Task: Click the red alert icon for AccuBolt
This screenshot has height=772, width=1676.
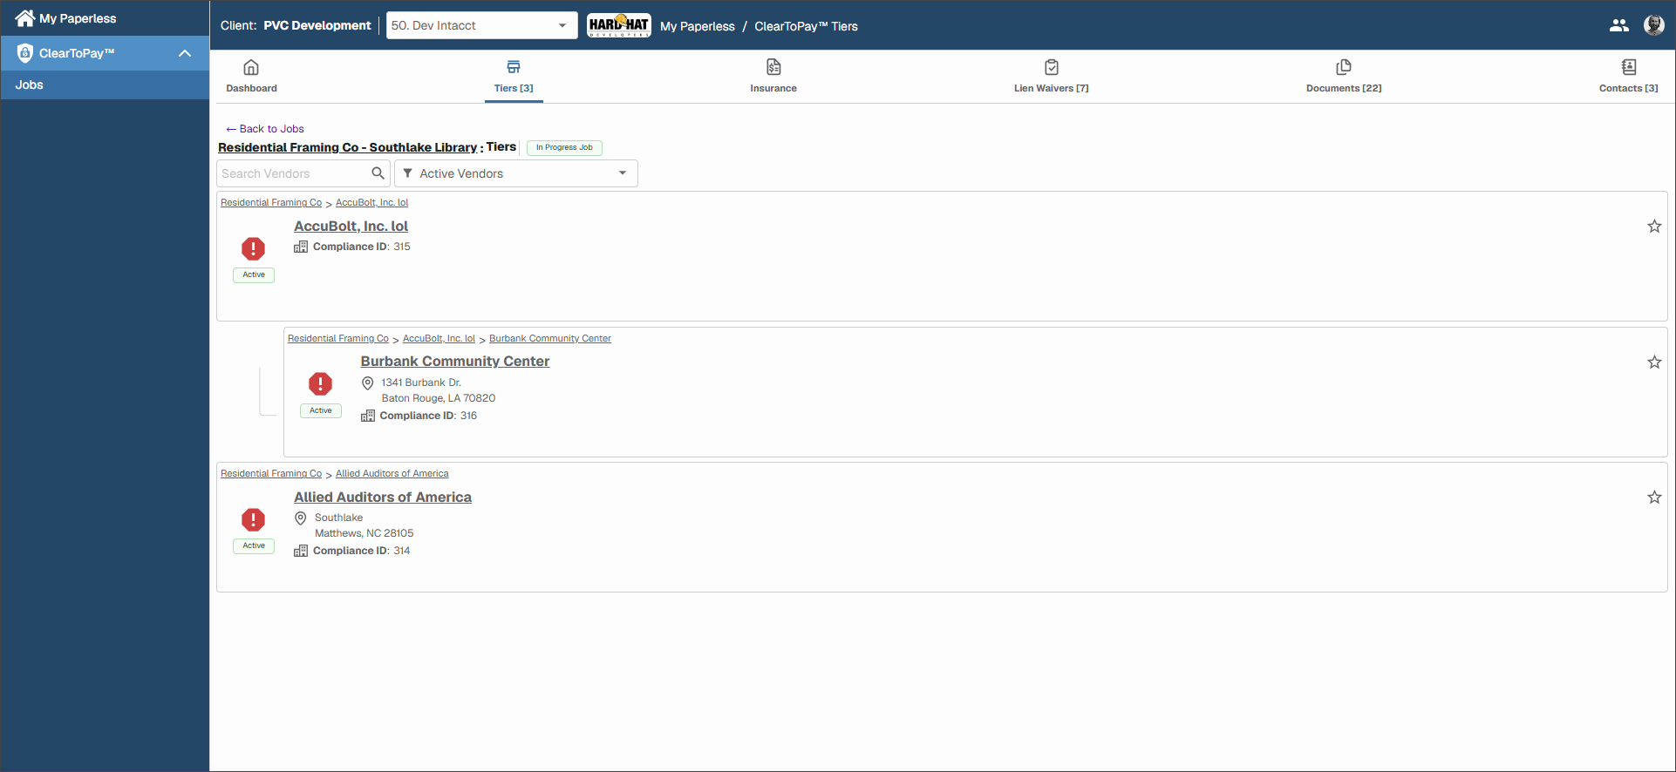Action: pyautogui.click(x=253, y=248)
